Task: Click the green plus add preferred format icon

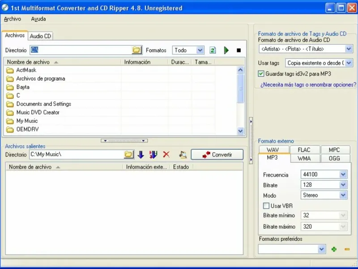Action: coord(334,249)
